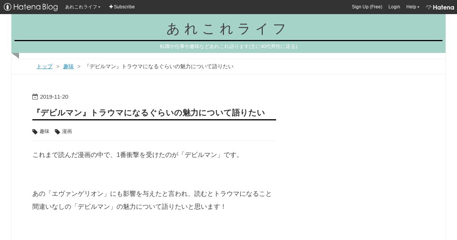Viewport: 457px width, 240px height.
Task: Expand the あれこれライフ blog dropdown
Action: (83, 7)
